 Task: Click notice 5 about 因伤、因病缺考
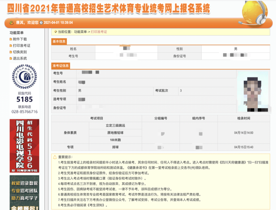tap(115, 189)
